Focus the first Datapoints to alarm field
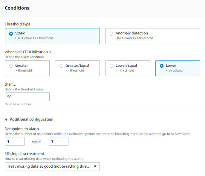 tap(15, 141)
